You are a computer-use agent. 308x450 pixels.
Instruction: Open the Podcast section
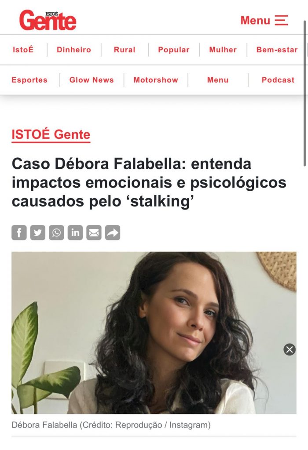click(278, 80)
